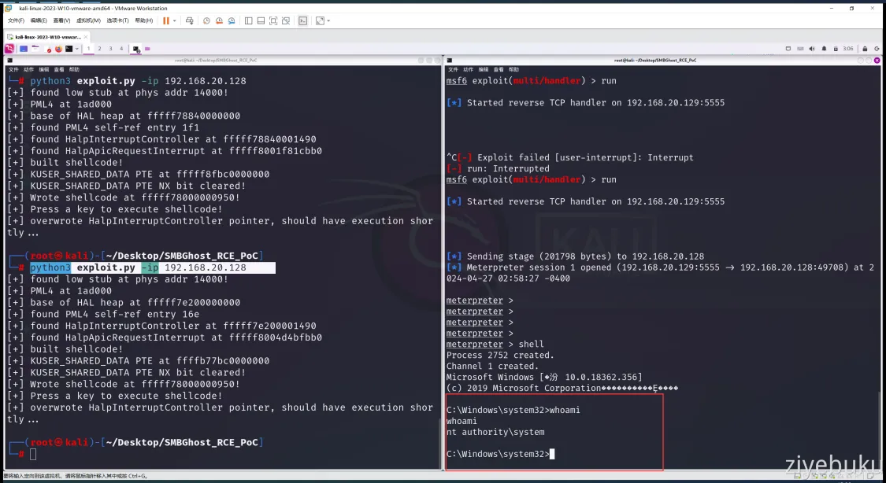886x483 pixels.
Task: Open left terminal 动作 menu
Action: pyautogui.click(x=29, y=69)
